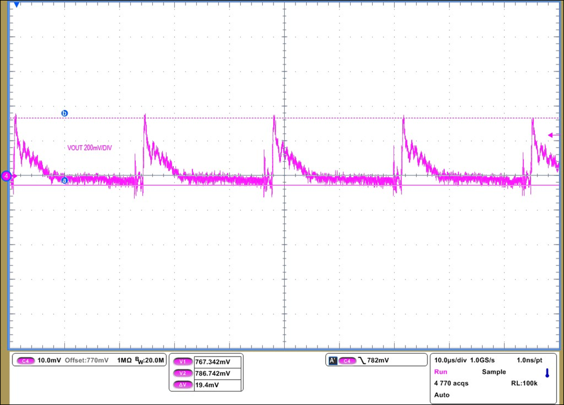Click the A trigger type icon
564x405 pixels.
point(333,360)
